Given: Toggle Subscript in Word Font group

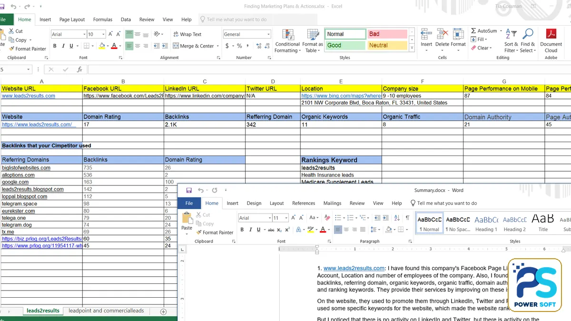Looking at the screenshot, I should [280, 230].
